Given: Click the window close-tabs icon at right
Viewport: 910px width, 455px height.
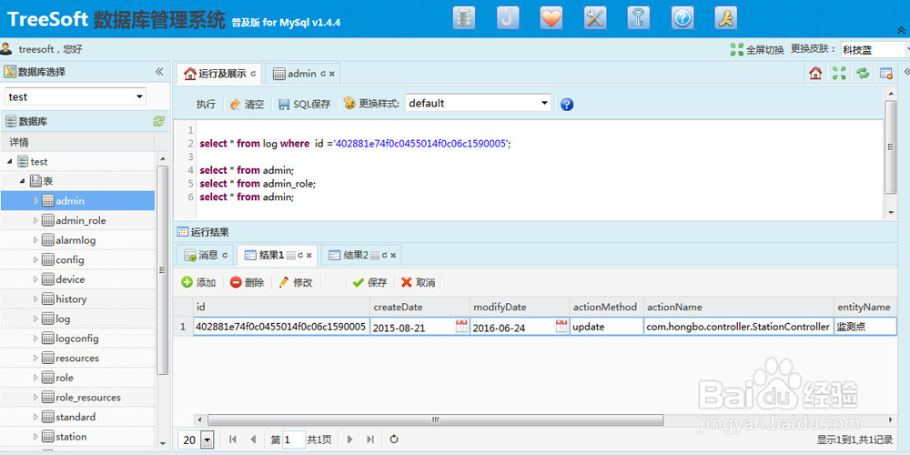Looking at the screenshot, I should (885, 73).
